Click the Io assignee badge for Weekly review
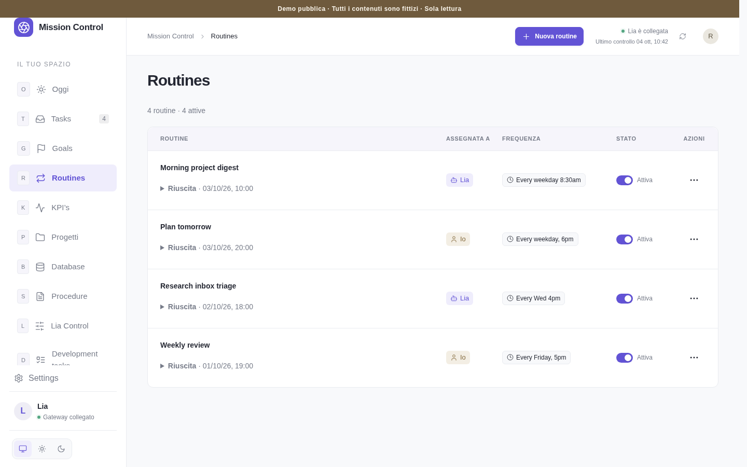This screenshot has height=467, width=747. [458, 358]
